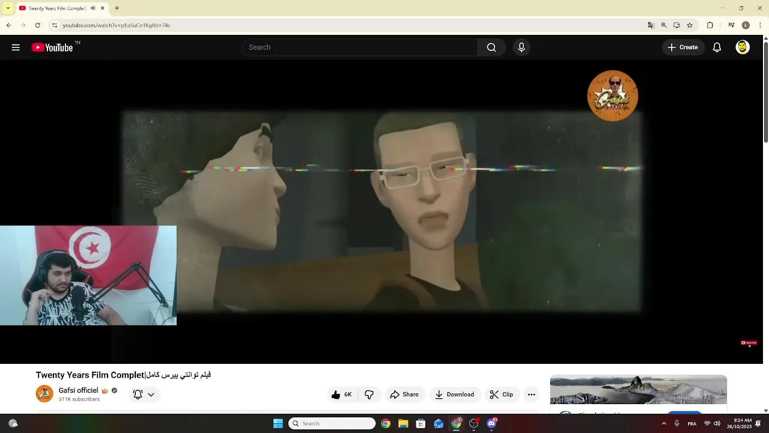This screenshot has height=433, width=769.
Task: Open the YouTube account avatar menu
Action: (743, 48)
